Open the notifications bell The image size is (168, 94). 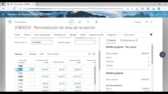(145, 14)
